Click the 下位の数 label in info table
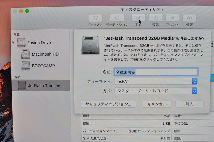Viewport: 214px width, 142px height. coord(181,124)
